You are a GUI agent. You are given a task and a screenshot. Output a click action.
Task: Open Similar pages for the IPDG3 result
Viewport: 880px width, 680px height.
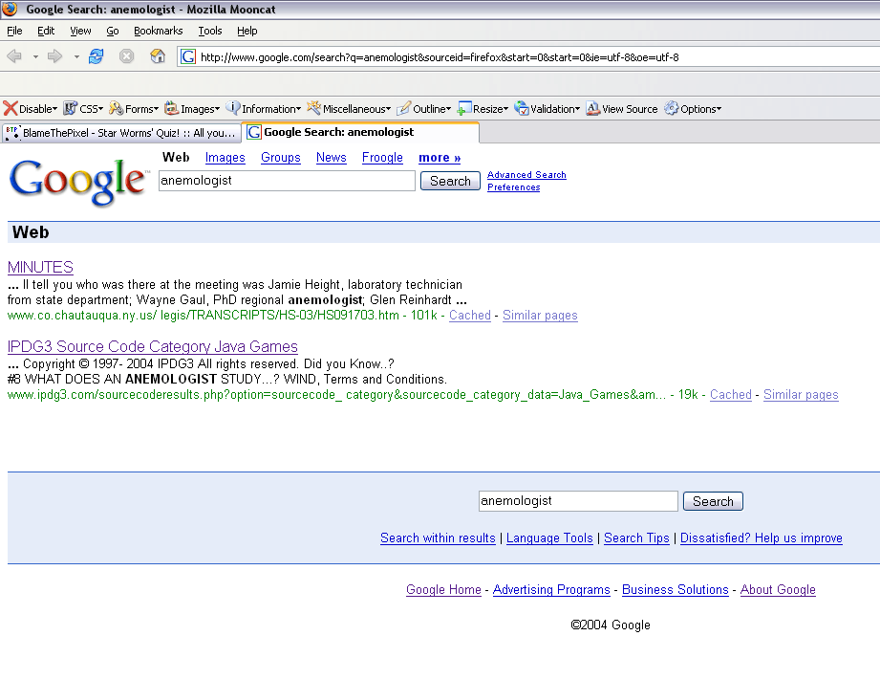(801, 394)
